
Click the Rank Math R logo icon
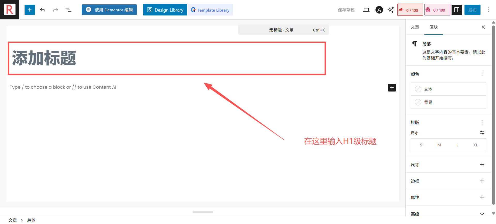(10, 10)
